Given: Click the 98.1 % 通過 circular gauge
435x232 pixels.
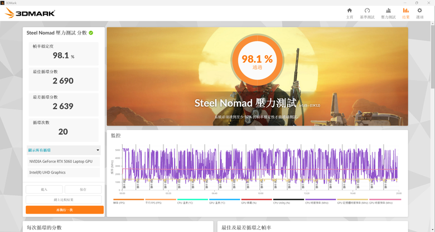Looking at the screenshot, I should point(257,61).
